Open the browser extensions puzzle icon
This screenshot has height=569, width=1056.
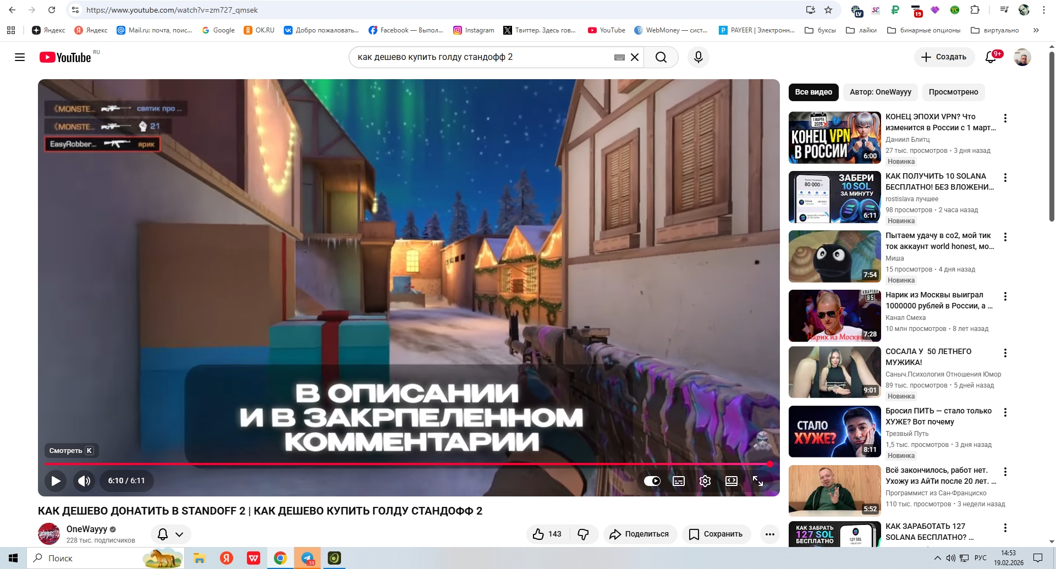click(x=975, y=10)
